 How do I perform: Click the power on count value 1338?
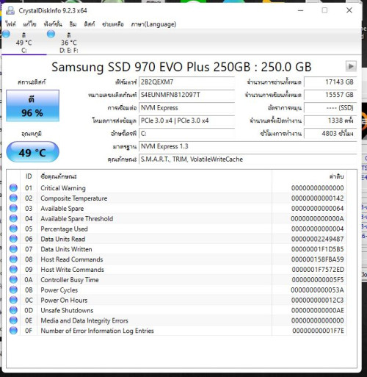click(330, 121)
